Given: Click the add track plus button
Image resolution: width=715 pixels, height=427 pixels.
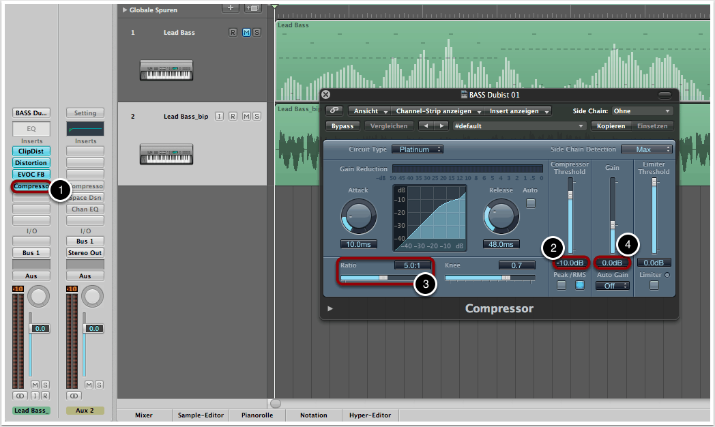Looking at the screenshot, I should coord(231,8).
